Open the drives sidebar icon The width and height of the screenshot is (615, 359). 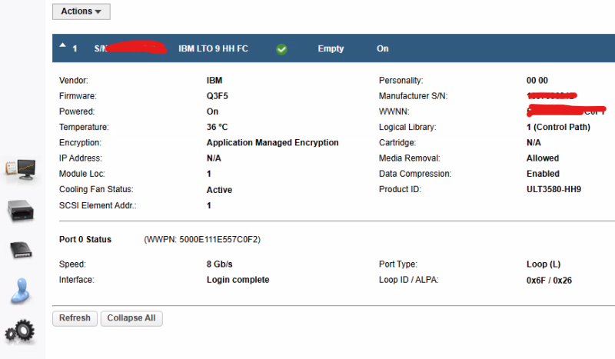pyautogui.click(x=21, y=250)
